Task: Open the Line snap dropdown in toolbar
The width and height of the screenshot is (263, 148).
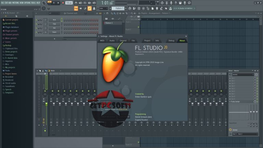Action: 103,8
